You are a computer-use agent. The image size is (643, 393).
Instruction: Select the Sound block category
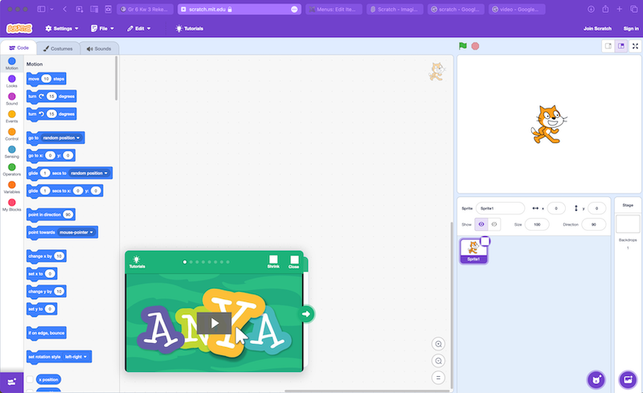[11, 99]
